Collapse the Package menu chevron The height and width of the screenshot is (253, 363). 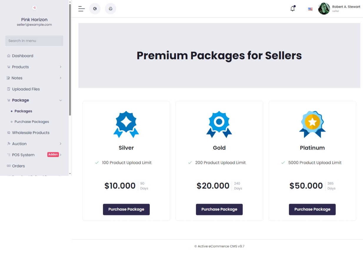[x=61, y=100]
